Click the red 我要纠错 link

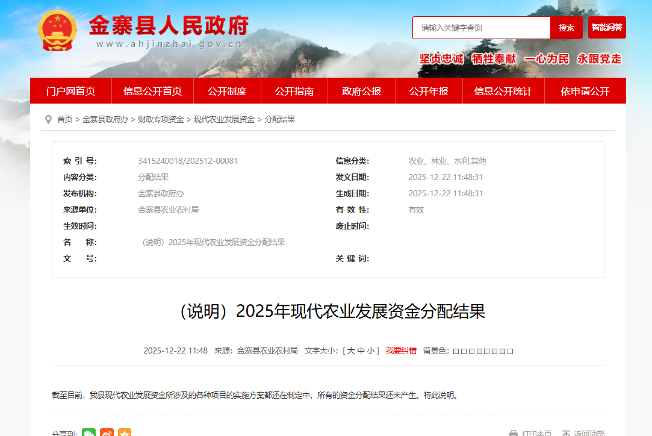click(x=401, y=350)
